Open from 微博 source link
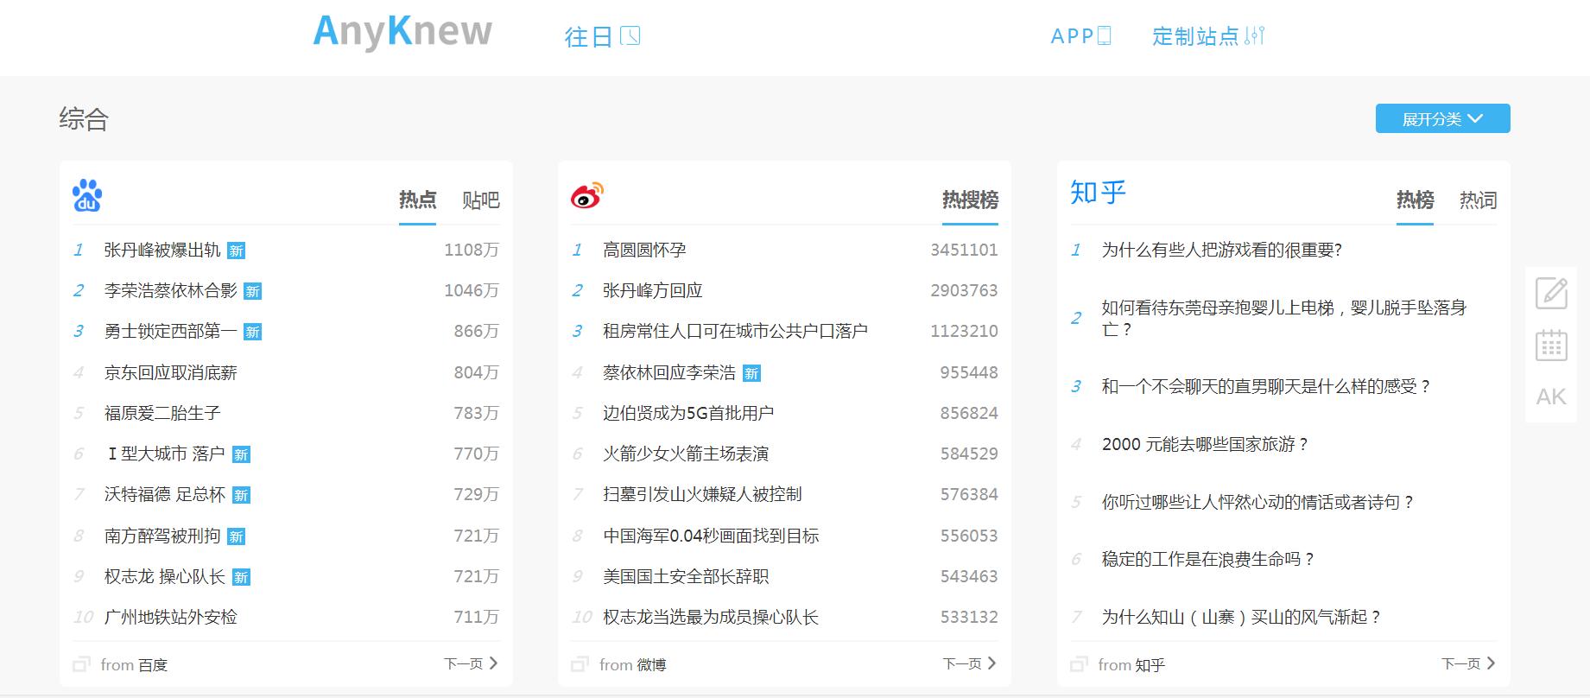 pos(633,665)
